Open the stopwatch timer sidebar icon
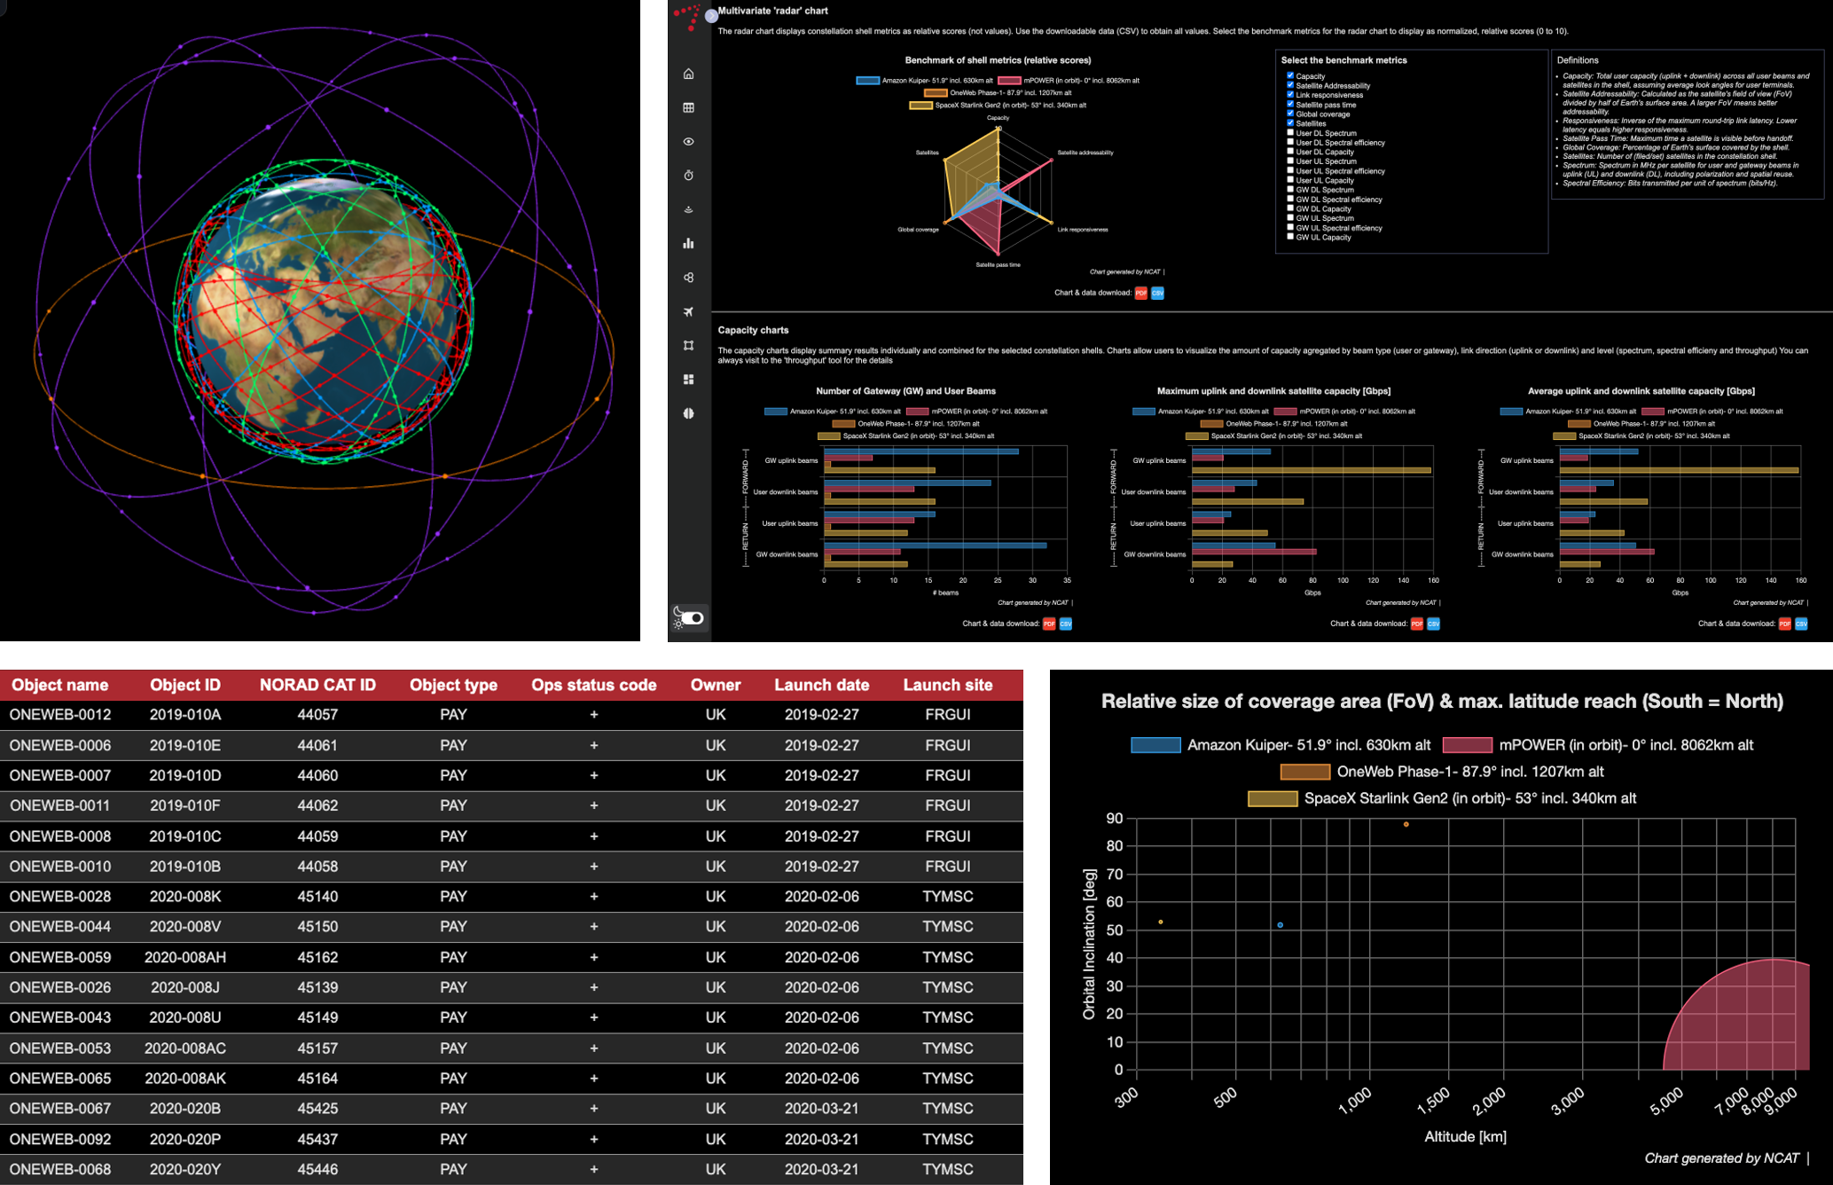Viewport: 1833px width, 1185px height. click(x=688, y=176)
